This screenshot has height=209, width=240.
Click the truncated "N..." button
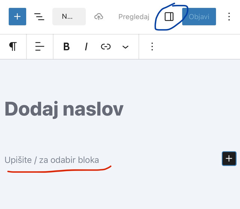click(69, 16)
